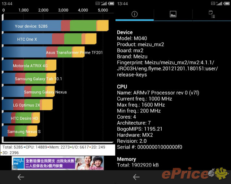Tap signal strength icon above benchmark chart
Viewport: 231px width, 184px height.
click(104, 3)
